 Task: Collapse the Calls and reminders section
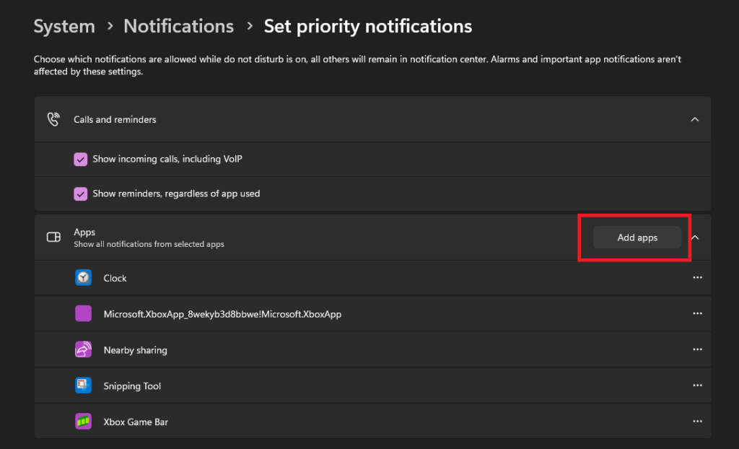pyautogui.click(x=694, y=119)
